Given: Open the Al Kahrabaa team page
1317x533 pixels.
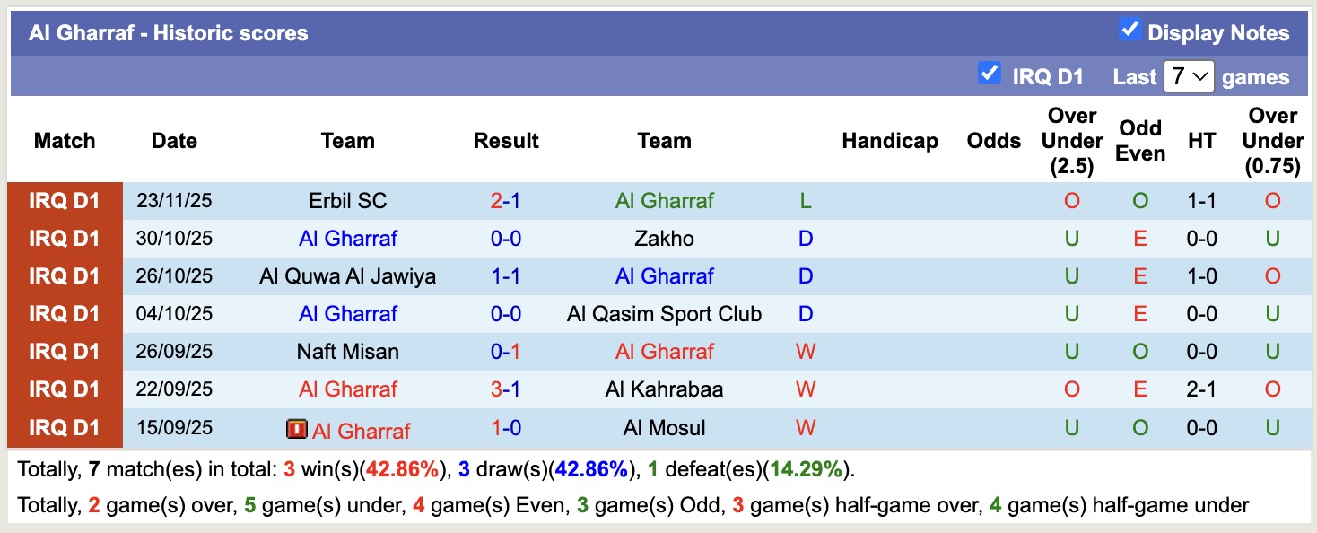Looking at the screenshot, I should click(x=665, y=389).
